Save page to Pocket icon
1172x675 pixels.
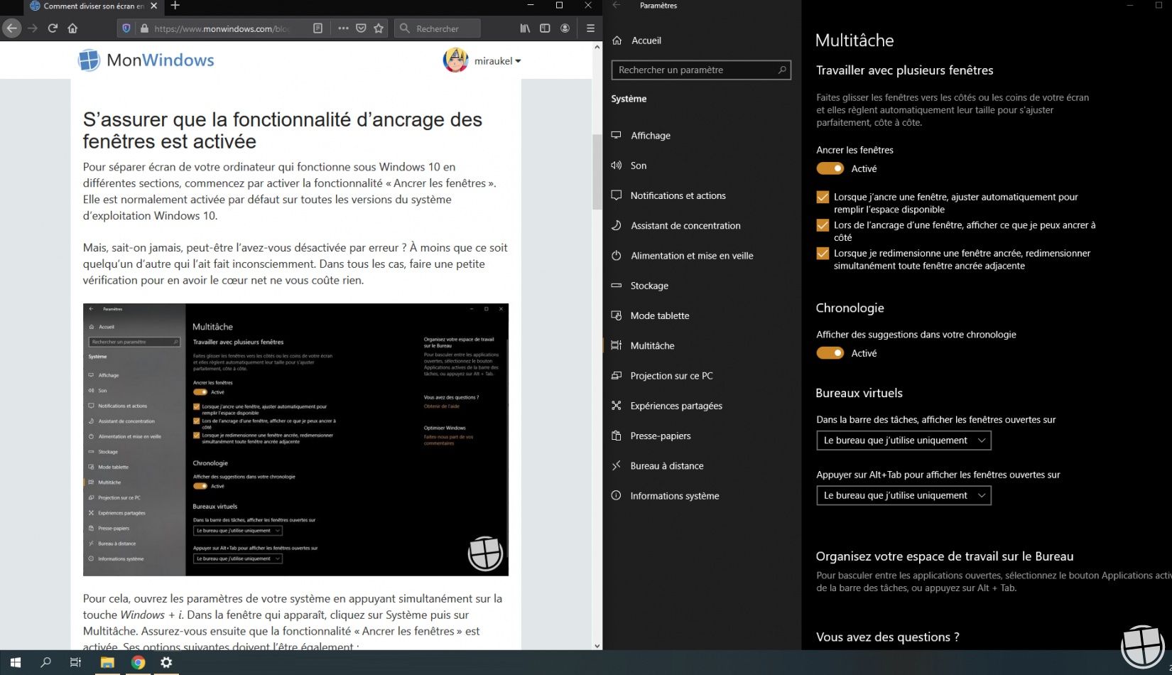click(361, 28)
